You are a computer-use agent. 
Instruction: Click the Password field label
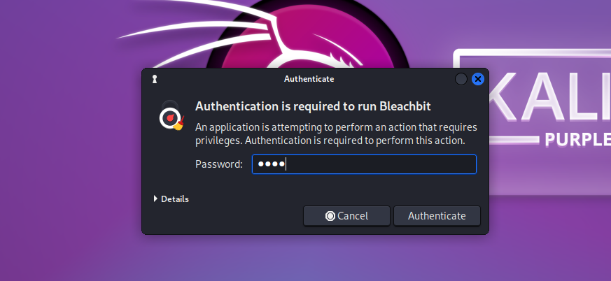(x=218, y=164)
